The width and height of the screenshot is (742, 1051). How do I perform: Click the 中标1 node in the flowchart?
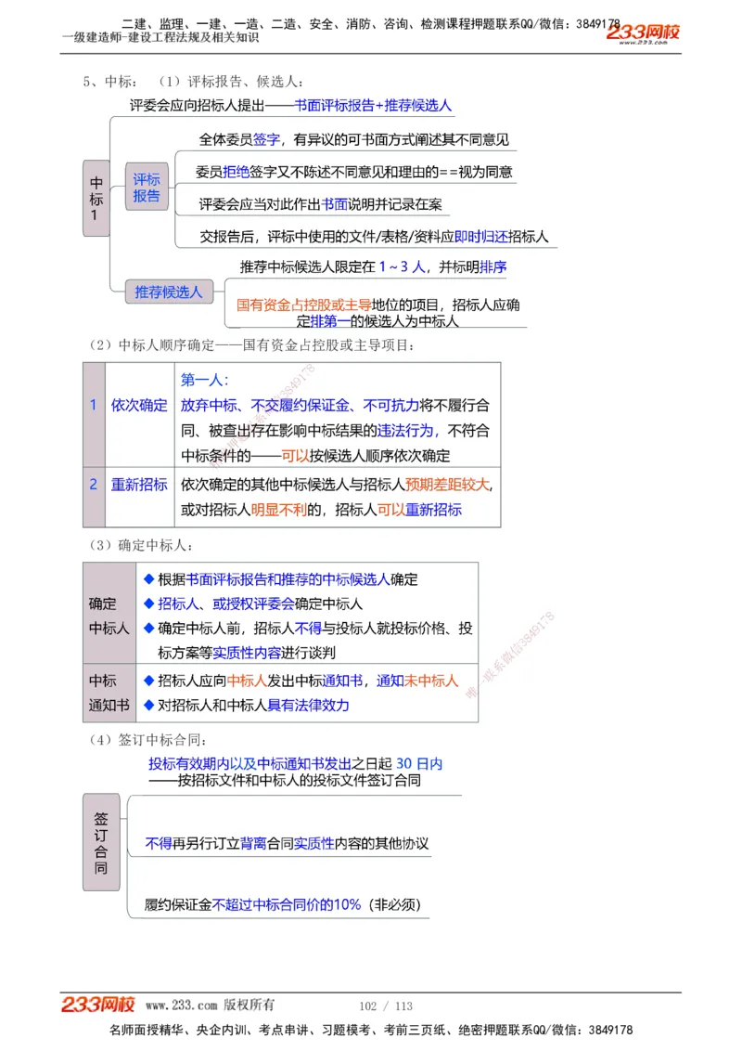96,196
